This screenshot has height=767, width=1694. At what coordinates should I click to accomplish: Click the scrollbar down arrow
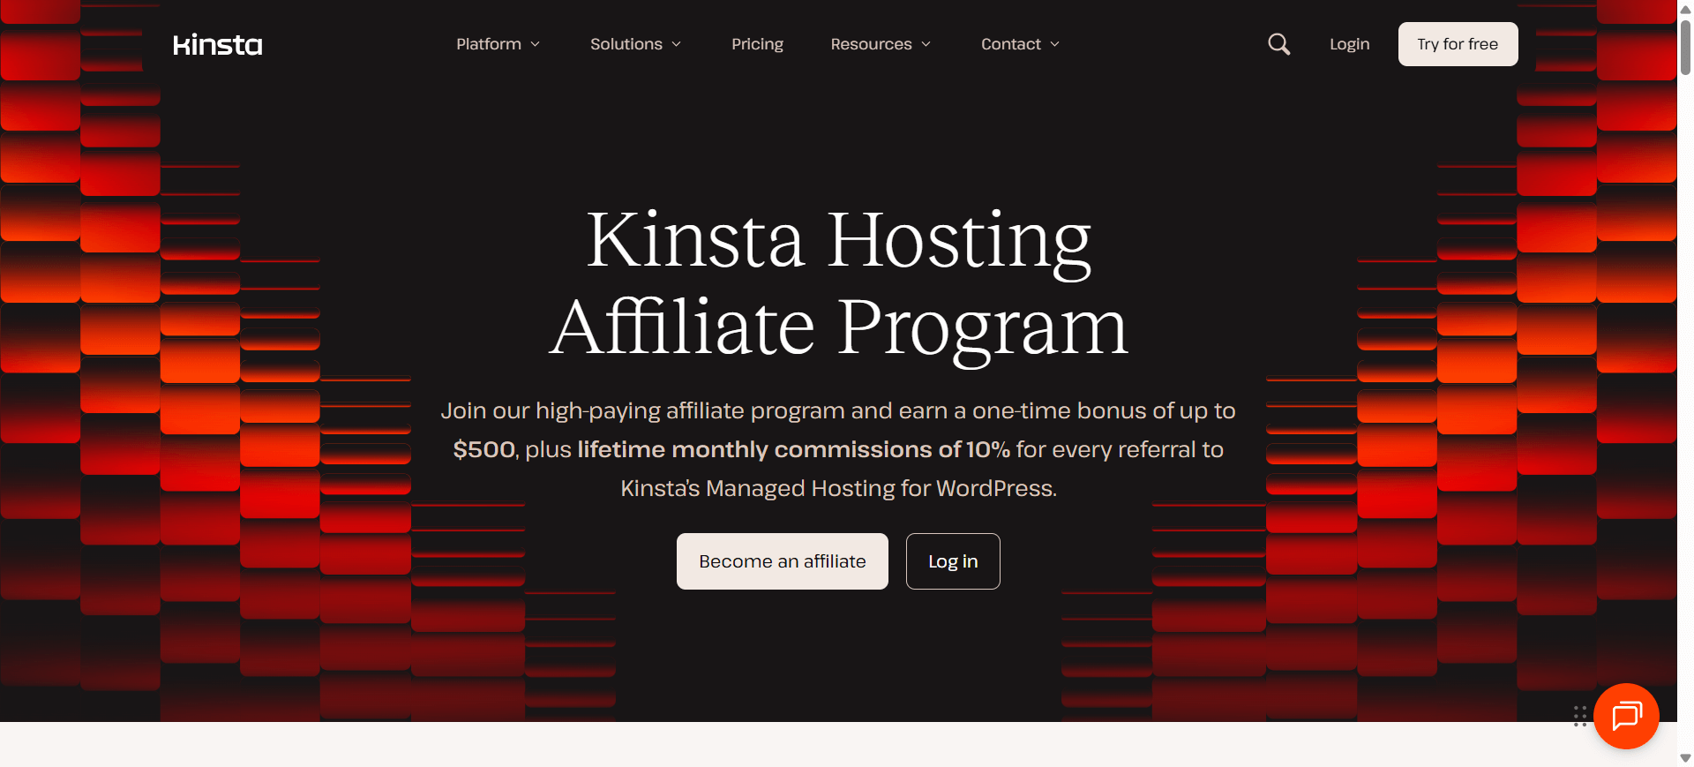[1685, 758]
